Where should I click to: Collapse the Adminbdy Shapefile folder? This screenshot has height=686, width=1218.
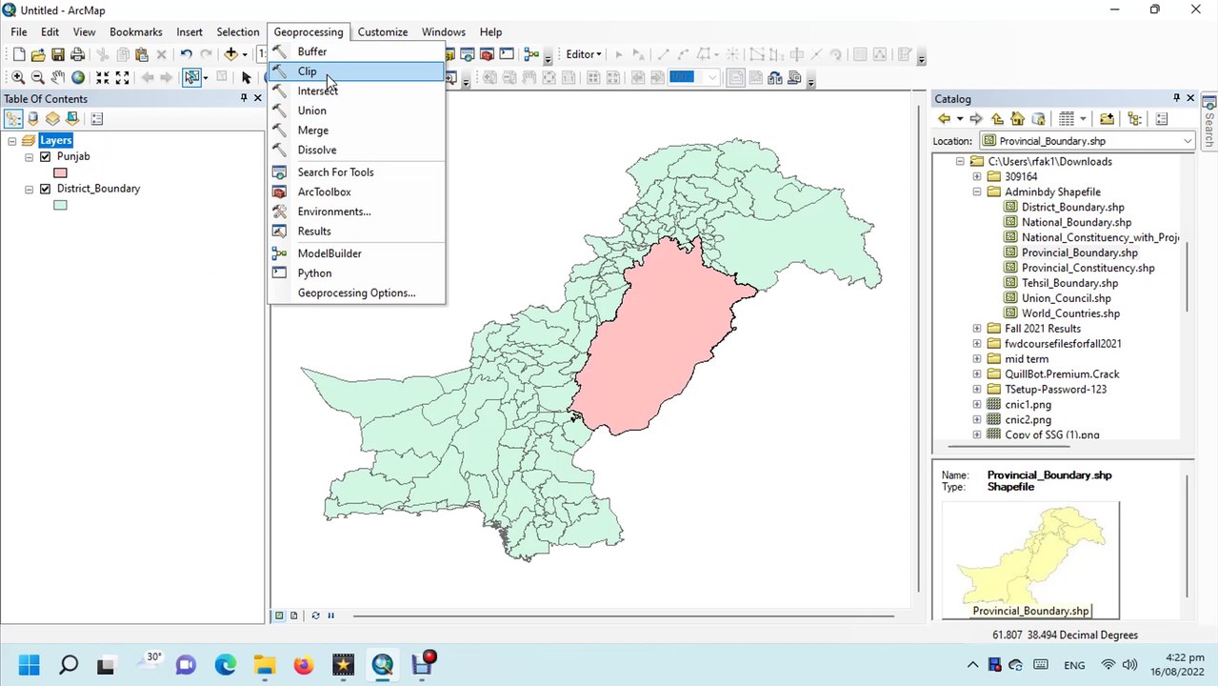[976, 192]
